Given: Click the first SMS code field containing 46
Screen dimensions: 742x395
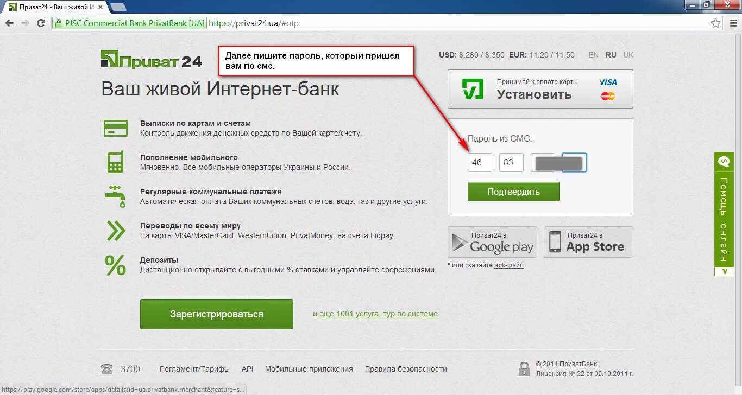Looking at the screenshot, I should coord(480,163).
